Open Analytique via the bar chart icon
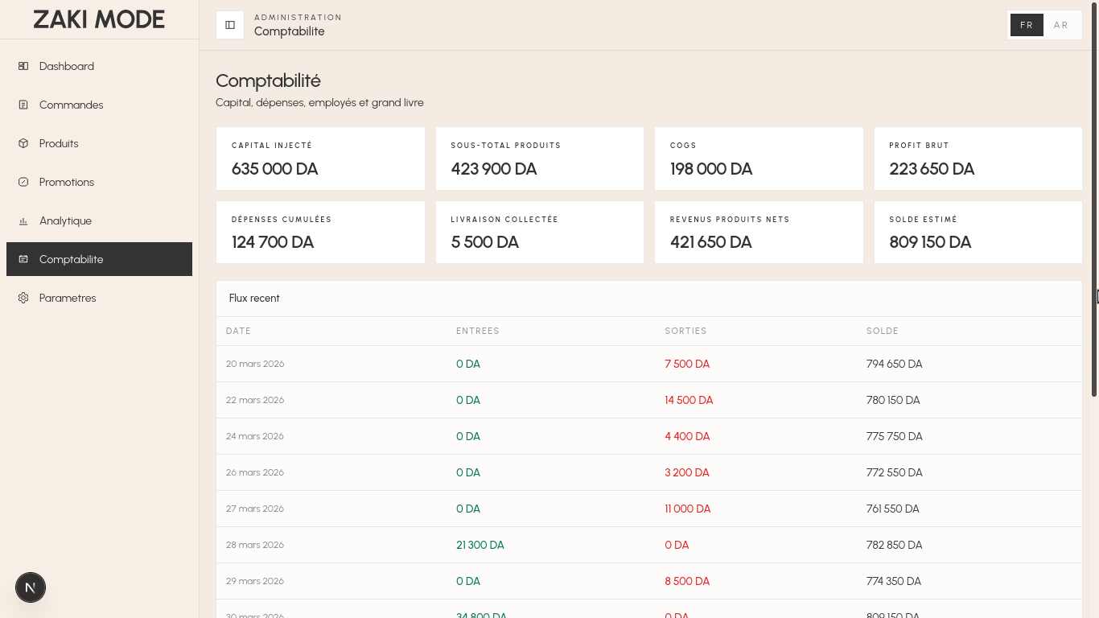This screenshot has width=1099, height=618. 23,220
